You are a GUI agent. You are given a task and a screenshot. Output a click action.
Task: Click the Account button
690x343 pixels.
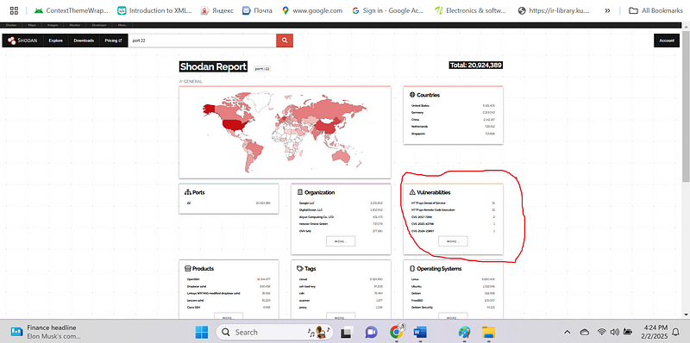coord(667,41)
